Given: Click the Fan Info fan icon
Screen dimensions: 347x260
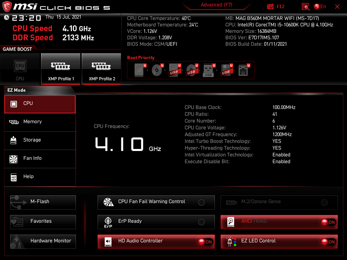Looking at the screenshot, I should point(14,158).
